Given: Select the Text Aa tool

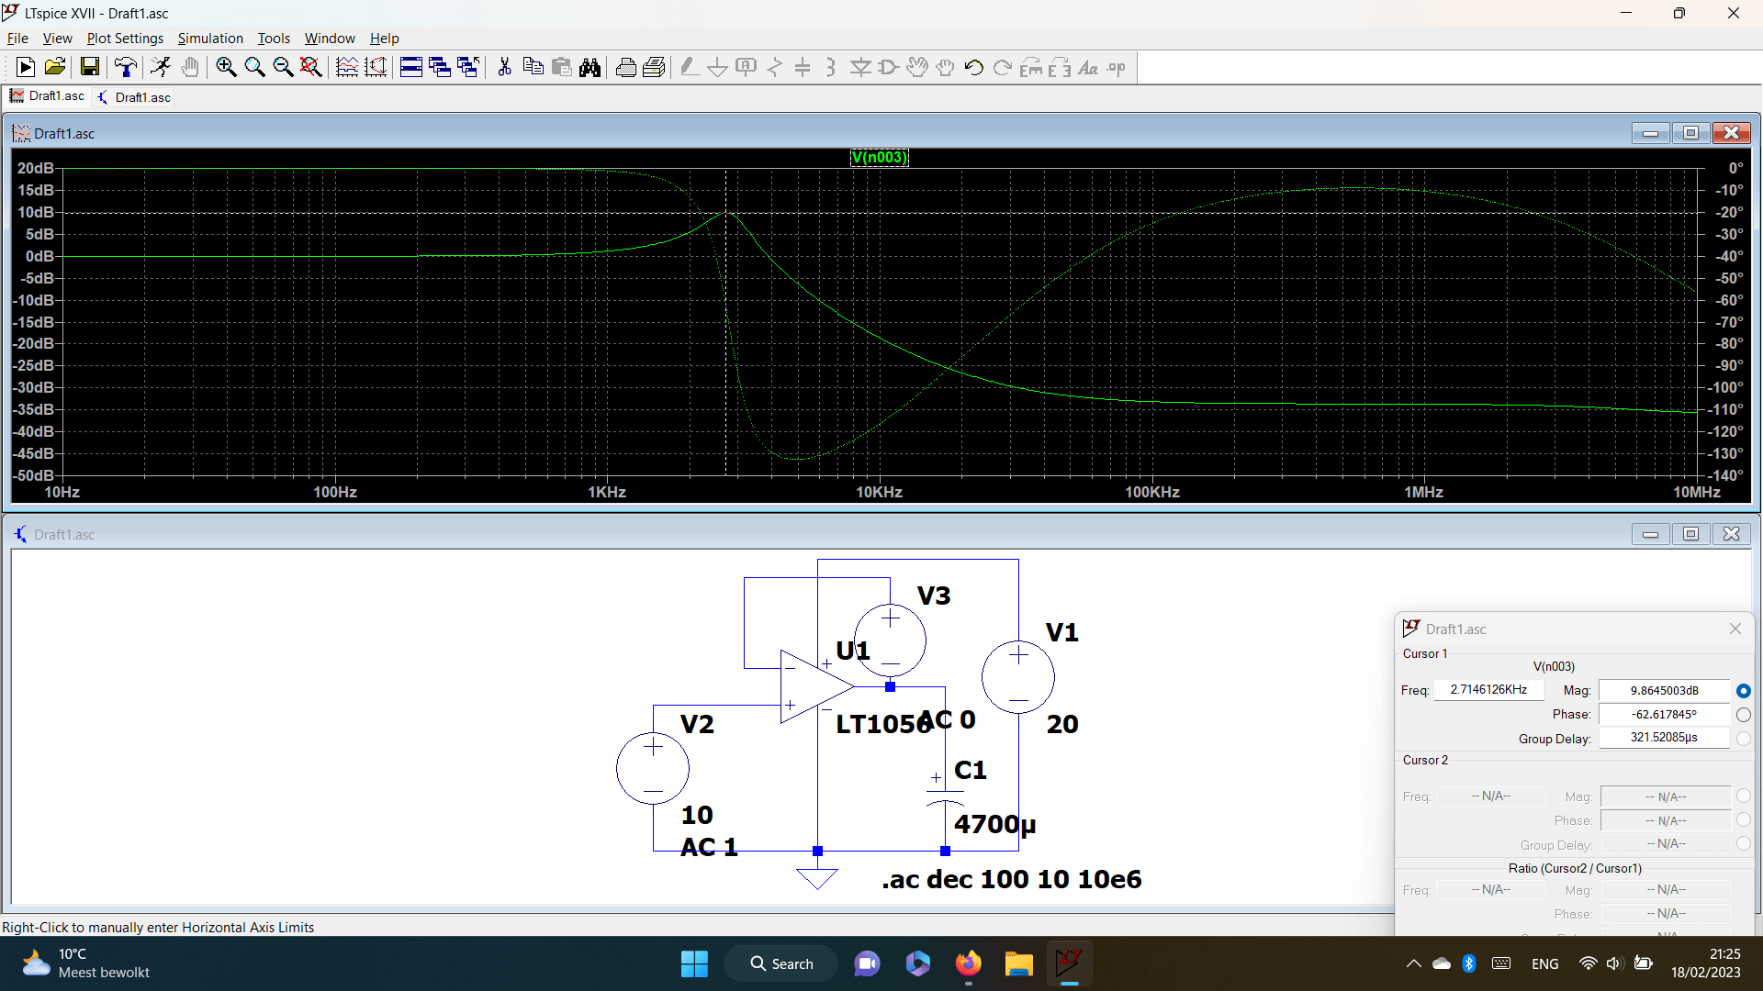Looking at the screenshot, I should [1088, 67].
